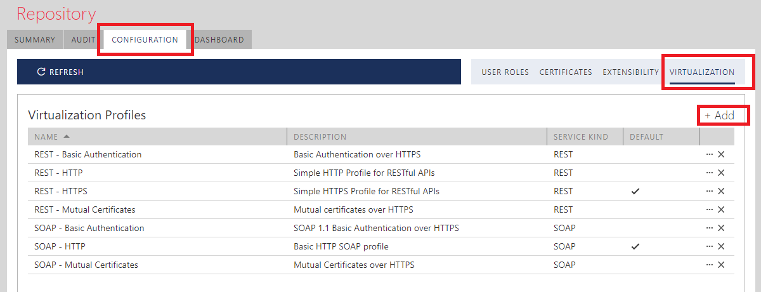This screenshot has height=292, width=761.
Task: Click the default checkmark for REST - HTTPS
Action: (635, 191)
